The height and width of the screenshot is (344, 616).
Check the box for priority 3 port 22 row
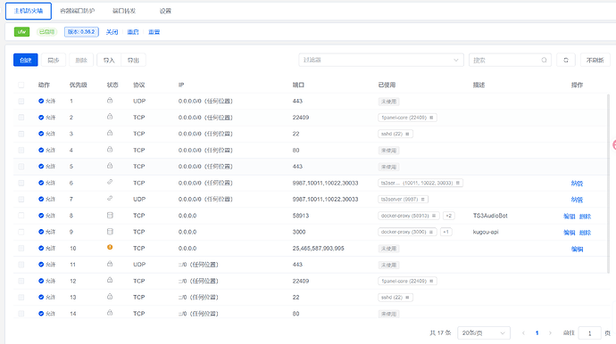click(x=21, y=134)
